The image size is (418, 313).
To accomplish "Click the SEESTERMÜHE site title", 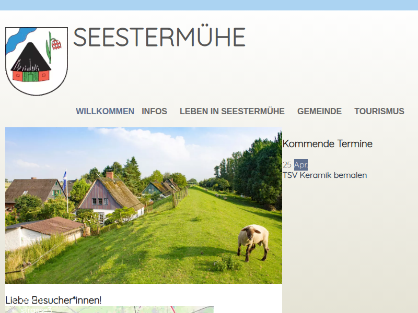I will click(x=159, y=37).
